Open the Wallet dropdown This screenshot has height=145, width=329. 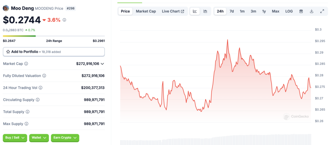click(x=39, y=138)
